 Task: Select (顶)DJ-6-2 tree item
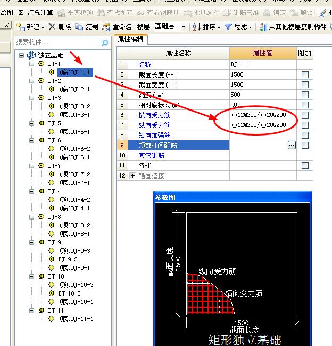[74, 148]
